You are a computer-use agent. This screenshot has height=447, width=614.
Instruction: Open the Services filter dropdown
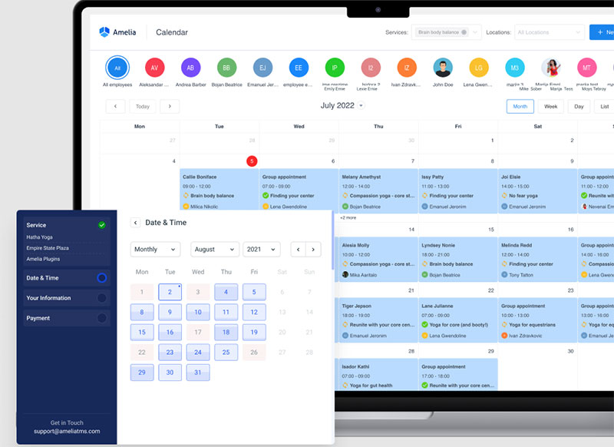pyautogui.click(x=447, y=32)
